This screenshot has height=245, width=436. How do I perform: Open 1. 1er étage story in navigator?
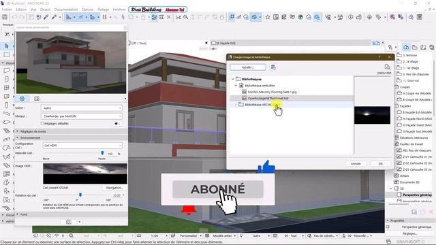pos(411,68)
